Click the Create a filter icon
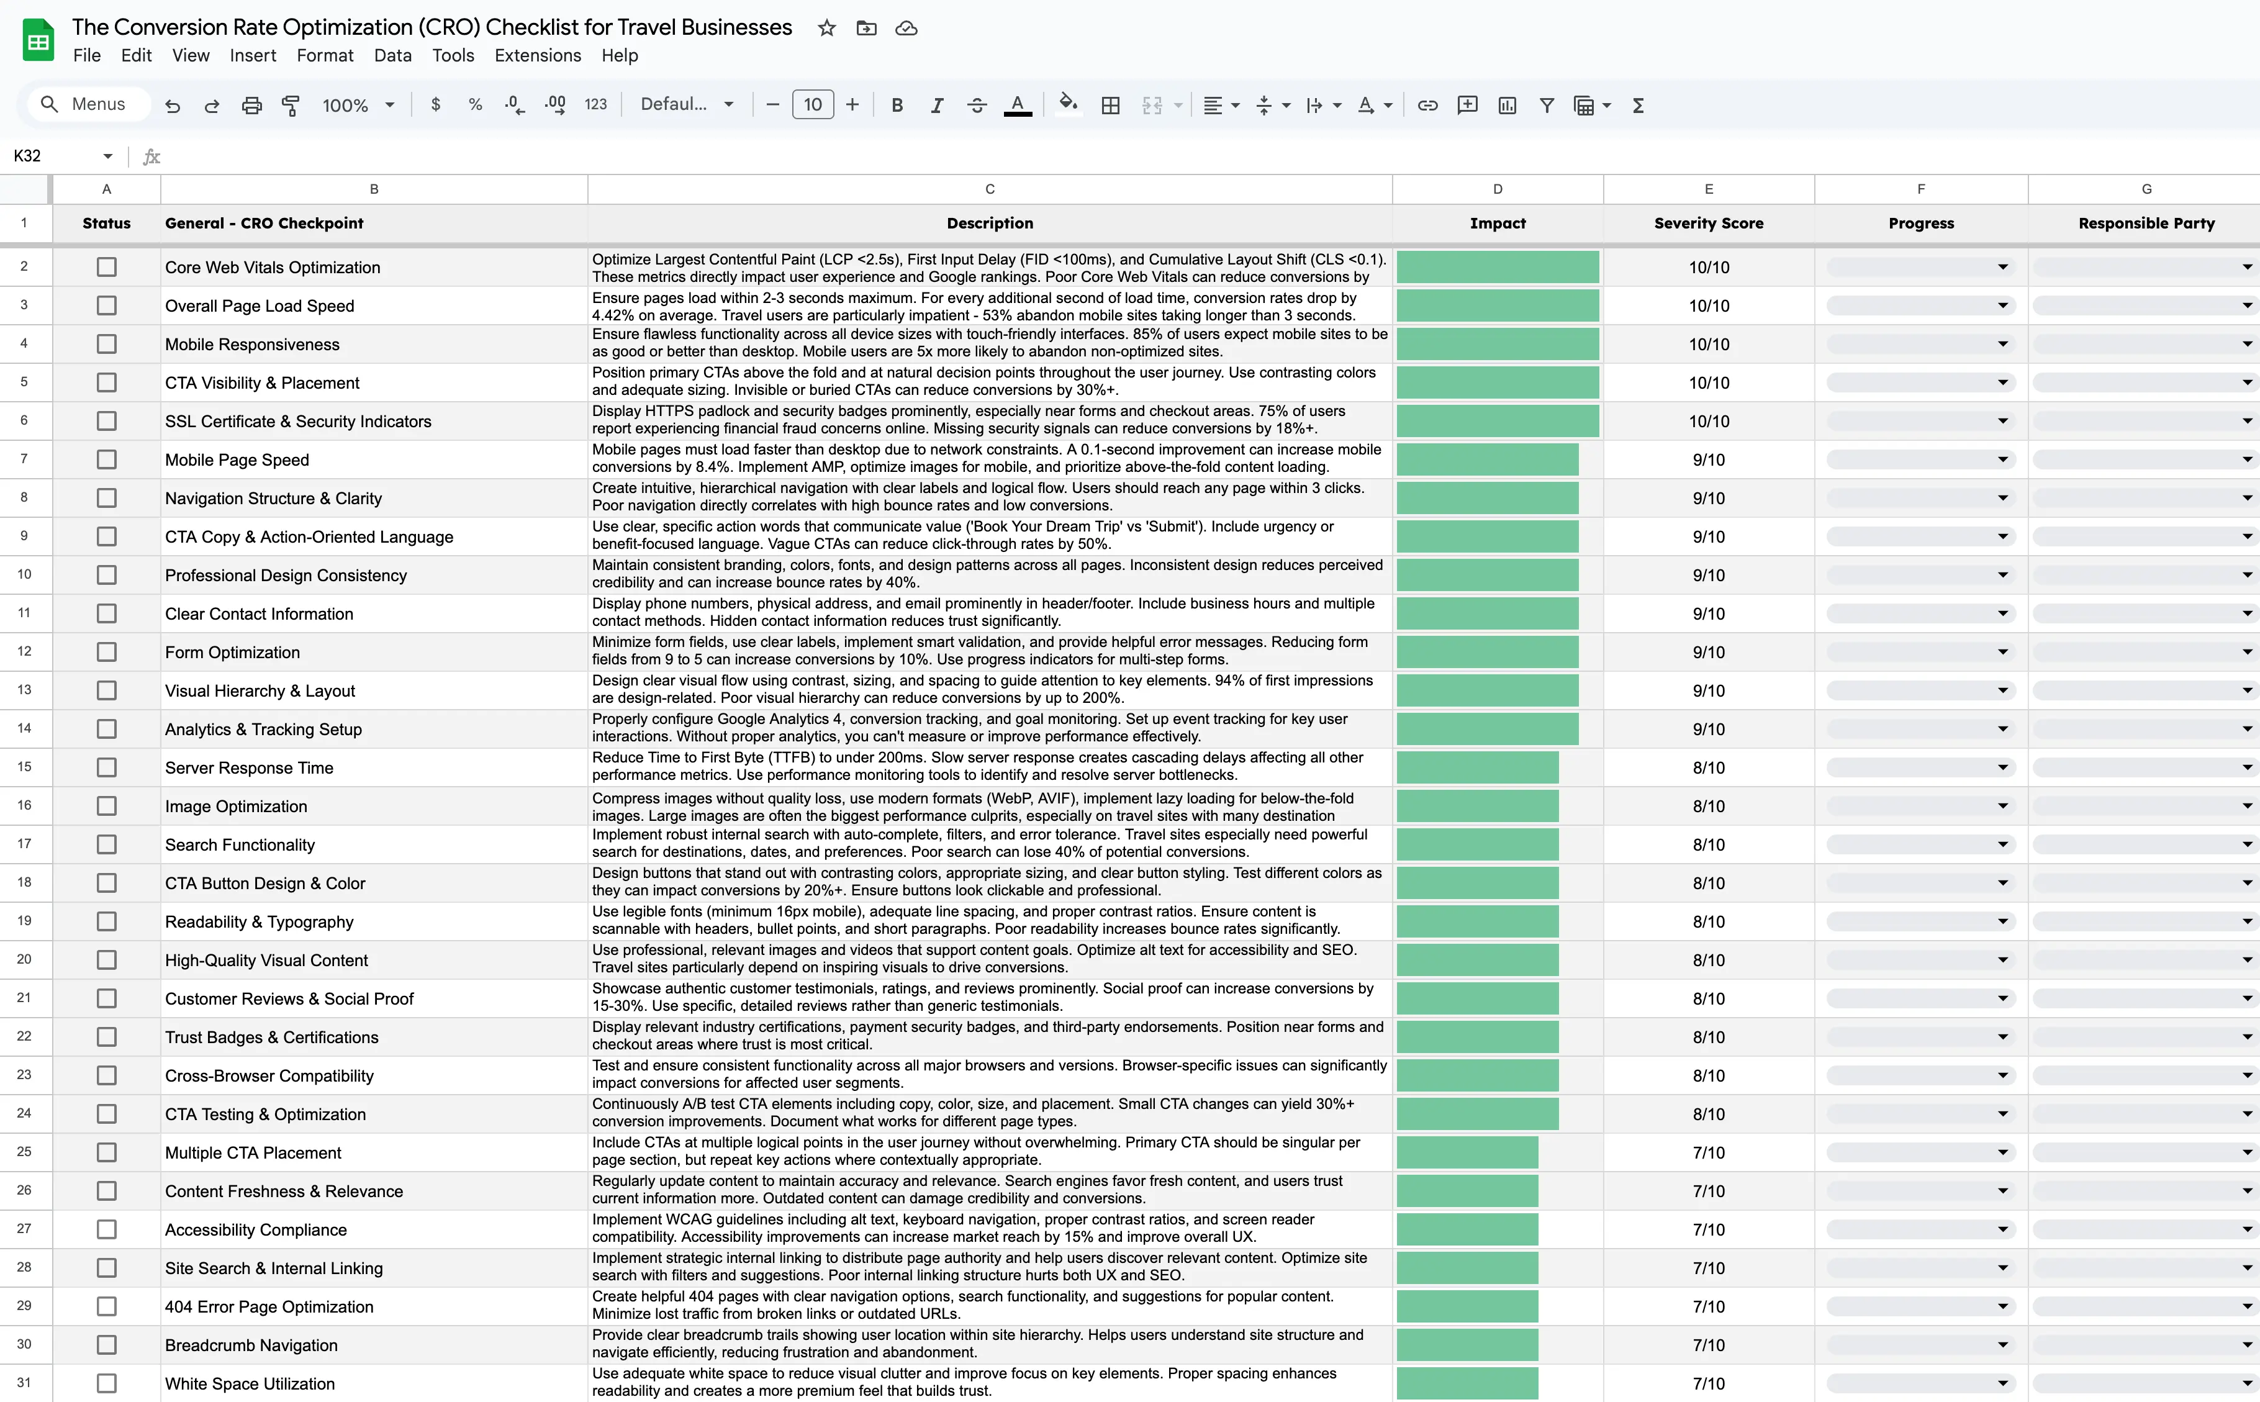 (x=1546, y=106)
